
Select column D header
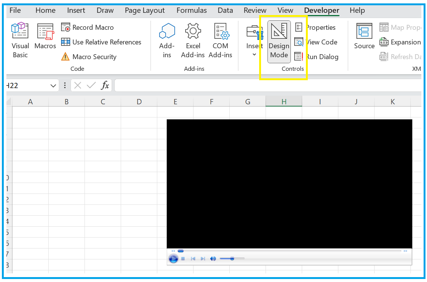(139, 102)
